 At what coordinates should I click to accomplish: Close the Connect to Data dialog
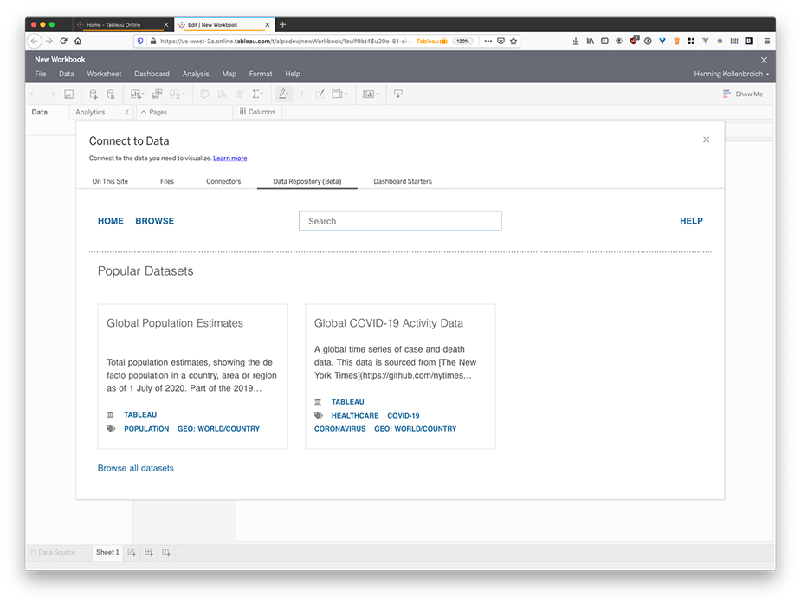click(706, 140)
